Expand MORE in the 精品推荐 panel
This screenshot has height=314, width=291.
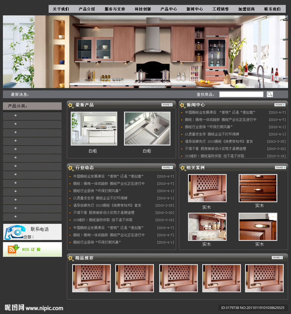pyautogui.click(x=277, y=258)
